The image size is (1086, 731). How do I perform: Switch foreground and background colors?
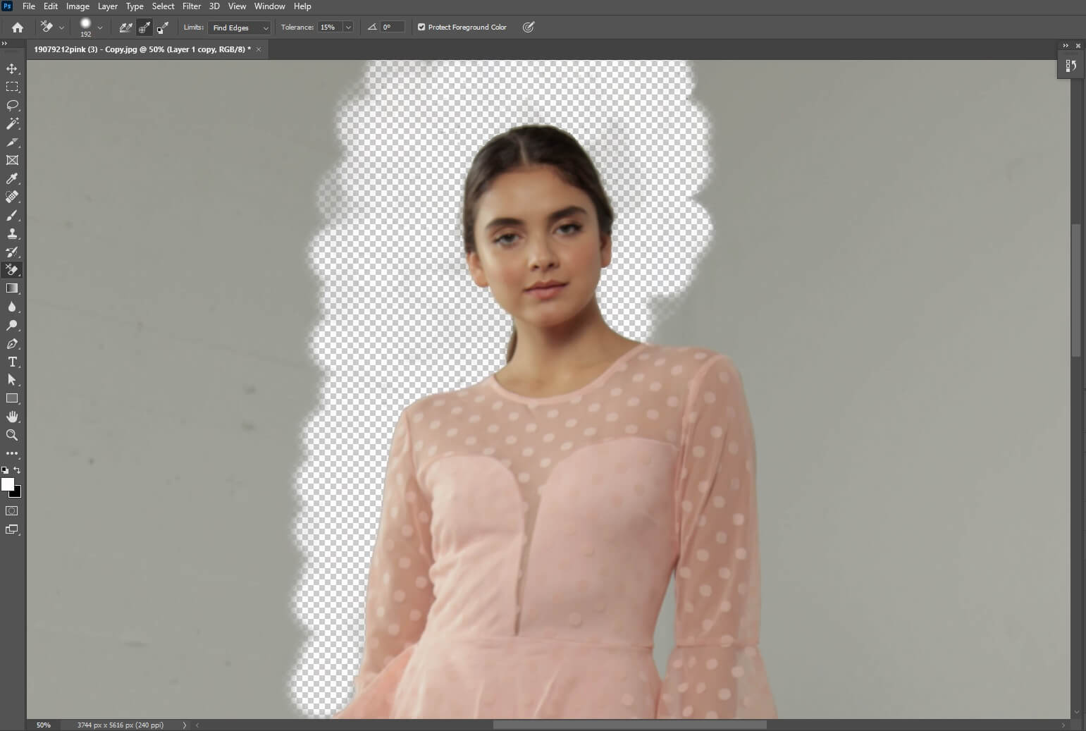tap(17, 470)
